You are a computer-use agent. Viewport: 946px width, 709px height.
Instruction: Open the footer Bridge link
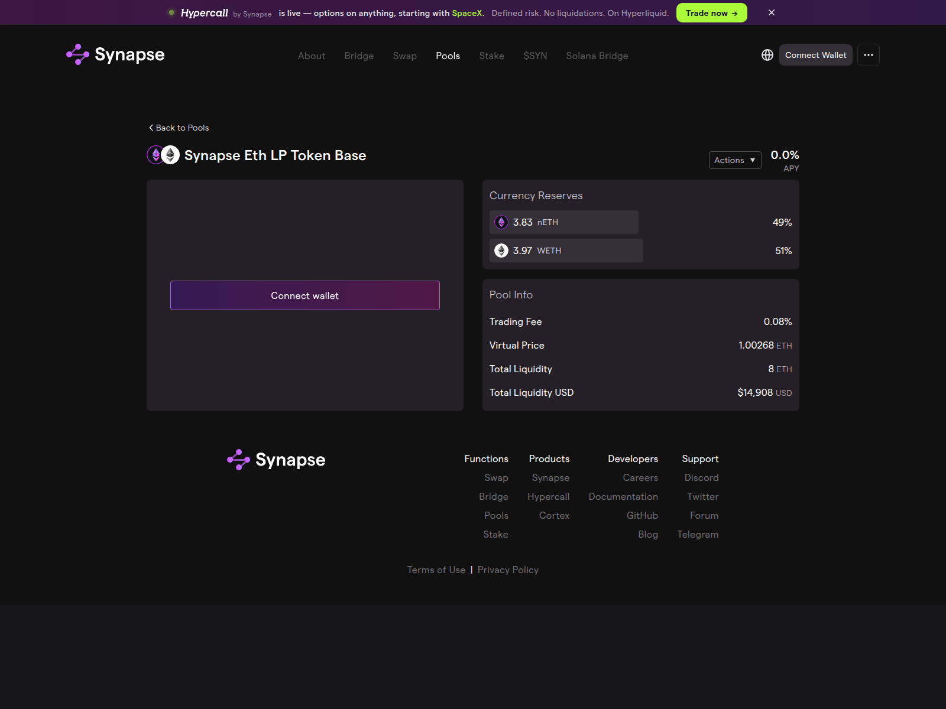pyautogui.click(x=494, y=496)
